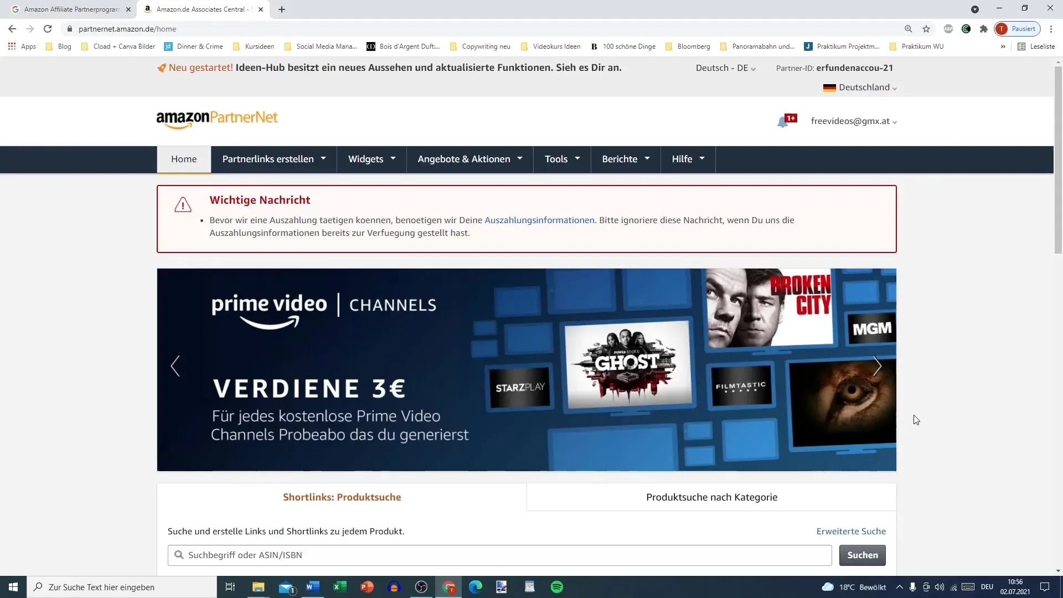
Task: Click the volume speaker tray icon
Action: click(x=940, y=587)
